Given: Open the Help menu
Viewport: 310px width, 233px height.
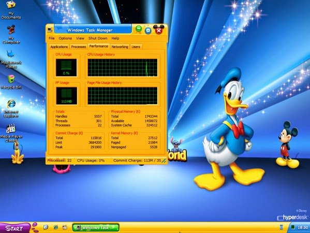Looking at the screenshot, I should click(x=115, y=38).
